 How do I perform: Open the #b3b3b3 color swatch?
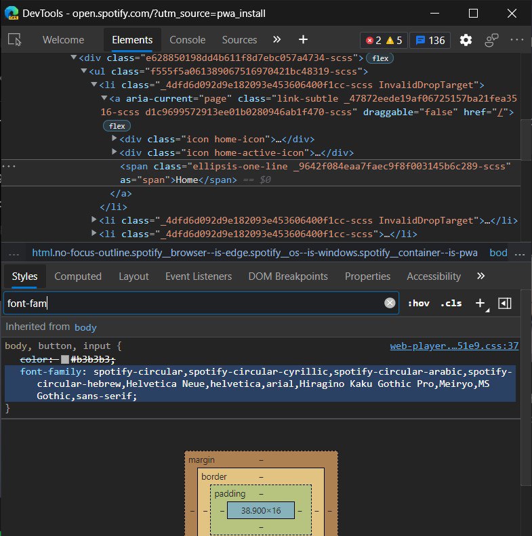click(x=64, y=359)
